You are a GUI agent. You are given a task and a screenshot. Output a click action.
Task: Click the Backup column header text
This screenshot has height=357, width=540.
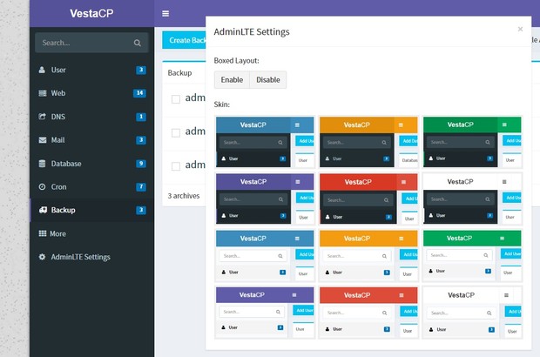(179, 73)
